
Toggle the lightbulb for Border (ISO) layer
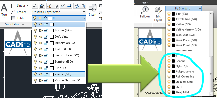35,30
